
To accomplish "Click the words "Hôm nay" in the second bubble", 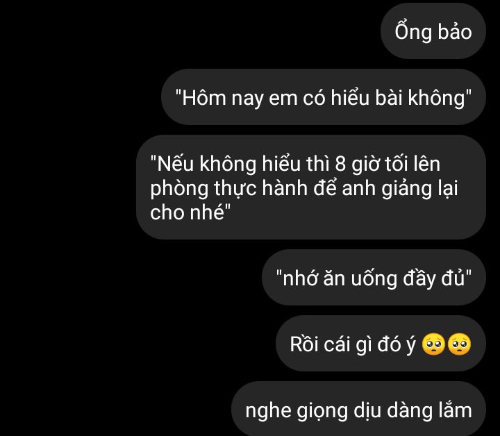I will (x=204, y=98).
